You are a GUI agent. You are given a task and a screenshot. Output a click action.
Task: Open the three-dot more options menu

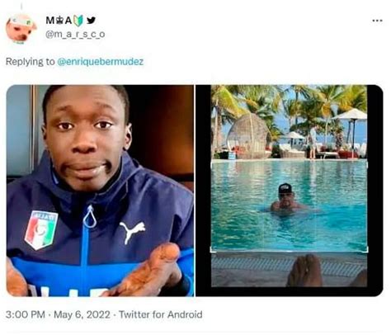tap(377, 21)
